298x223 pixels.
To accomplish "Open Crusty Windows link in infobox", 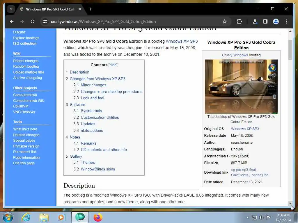I will point(235,55).
